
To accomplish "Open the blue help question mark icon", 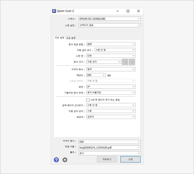I will click(56, 160).
